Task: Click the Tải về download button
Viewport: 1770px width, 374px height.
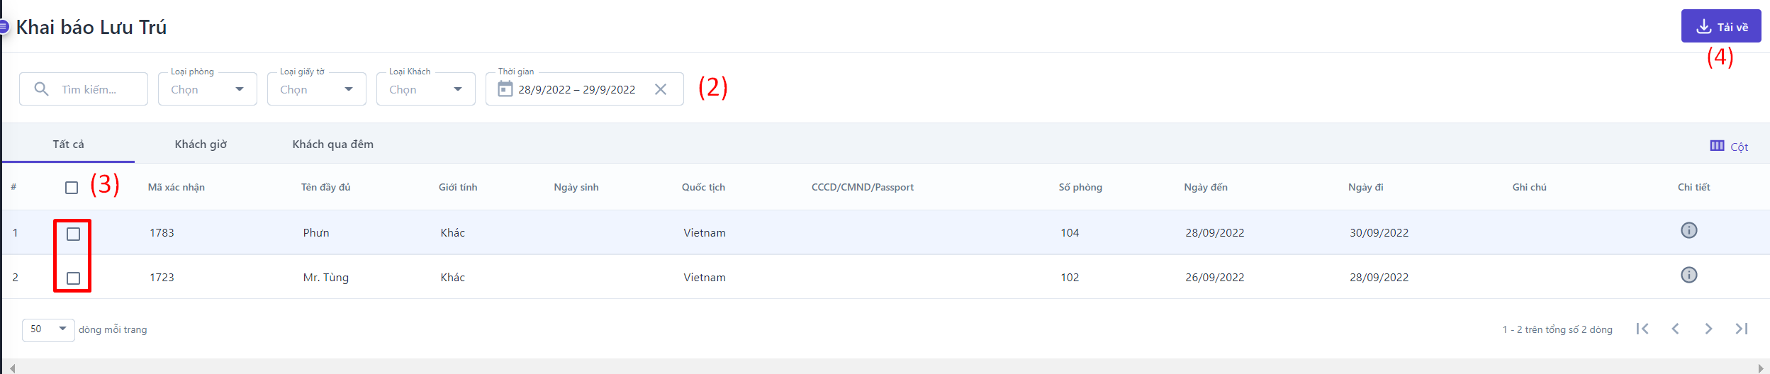Action: (x=1720, y=27)
